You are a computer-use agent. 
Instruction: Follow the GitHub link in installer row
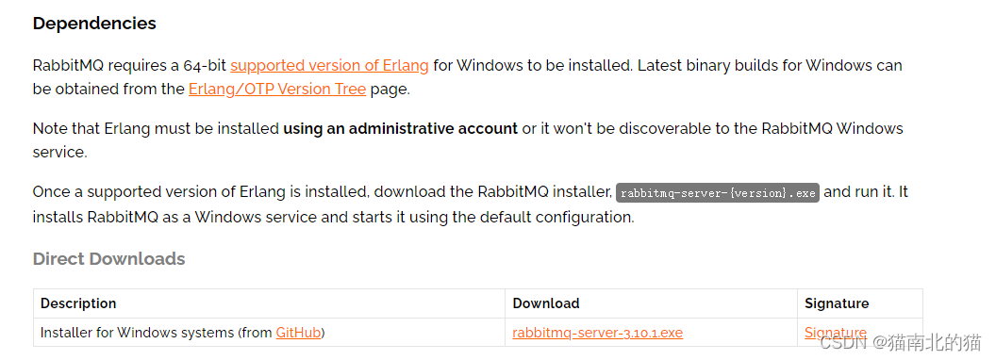coord(298,333)
